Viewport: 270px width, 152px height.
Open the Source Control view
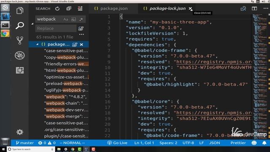pyautogui.click(x=20, y=41)
